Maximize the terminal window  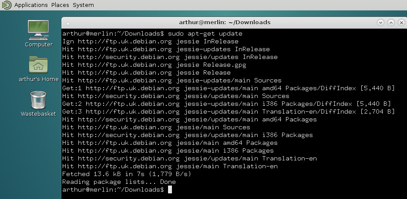(x=391, y=23)
